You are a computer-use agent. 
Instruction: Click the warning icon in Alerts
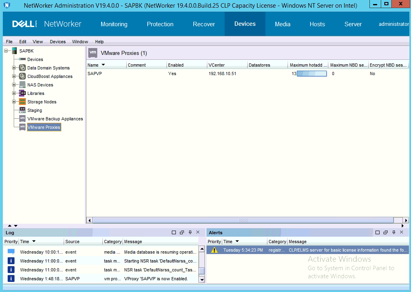[x=215, y=250]
